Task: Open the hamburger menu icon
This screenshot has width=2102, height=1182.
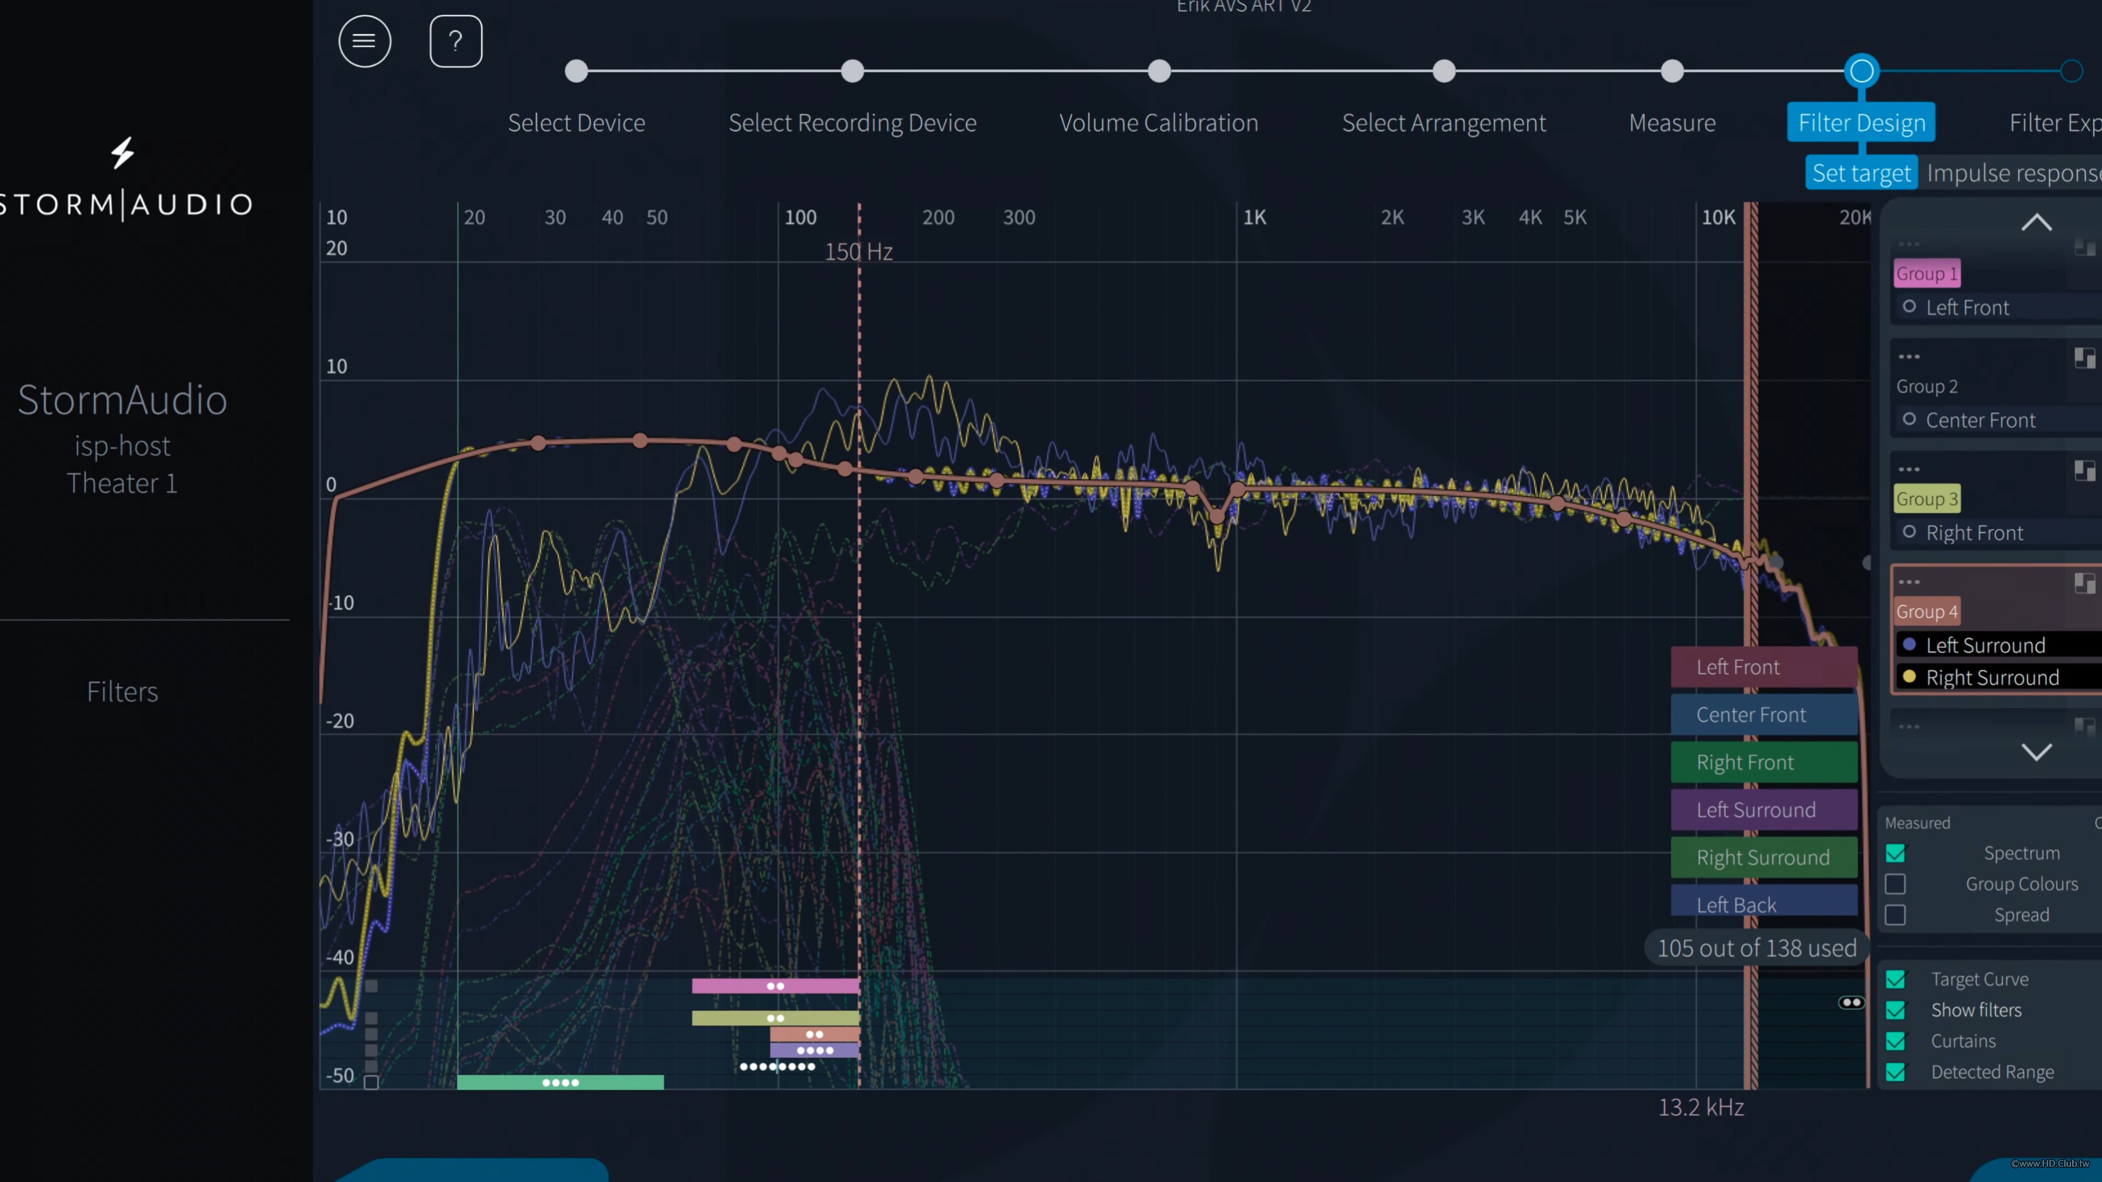Action: tap(364, 42)
